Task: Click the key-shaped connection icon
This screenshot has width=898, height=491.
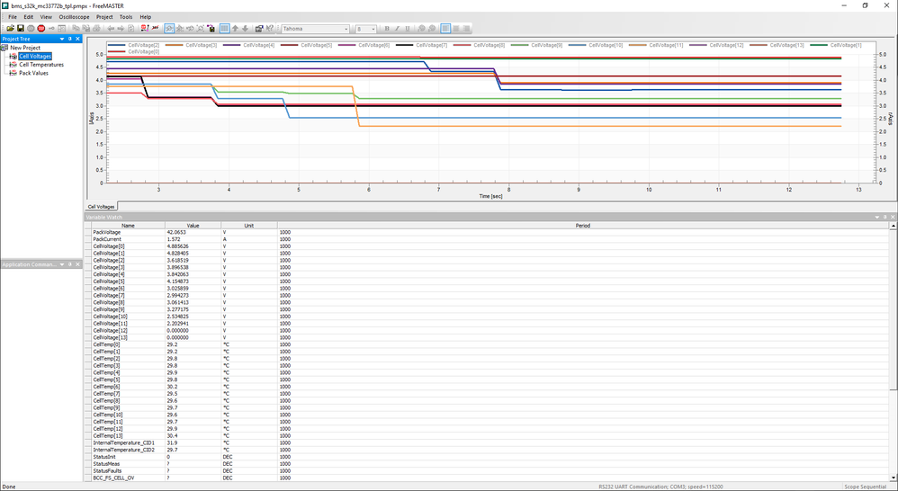Action: (51, 28)
